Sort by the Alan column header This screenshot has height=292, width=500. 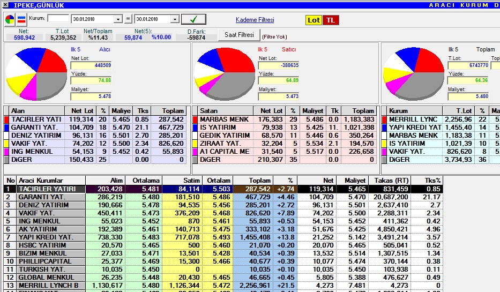[x=36, y=111]
